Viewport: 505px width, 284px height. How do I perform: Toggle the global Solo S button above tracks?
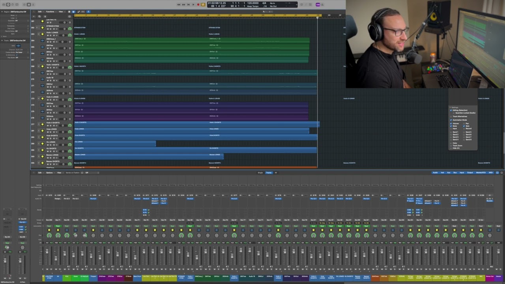45,16
